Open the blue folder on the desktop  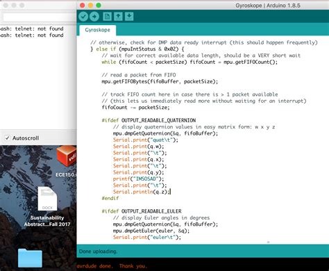pyautogui.click(x=30, y=258)
